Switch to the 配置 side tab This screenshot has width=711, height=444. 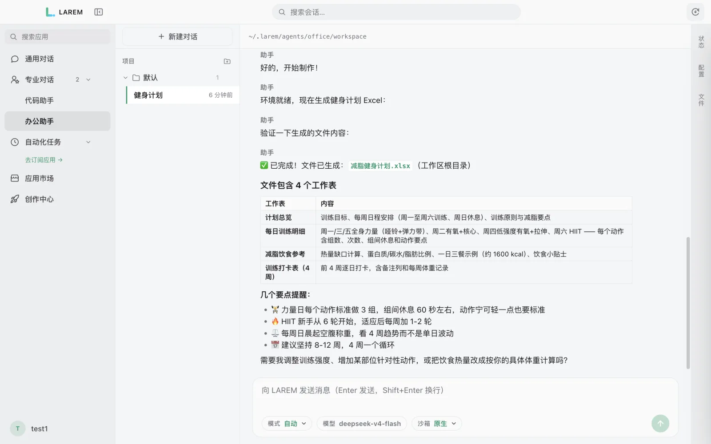(x=701, y=71)
